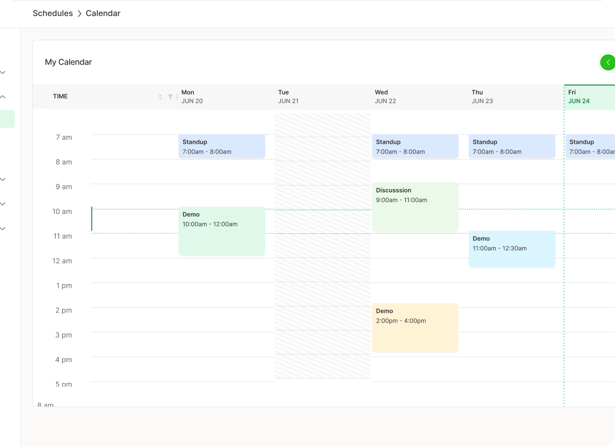Select the highlighted Fri JUN 24 header
The image size is (615, 447).
[x=584, y=97]
